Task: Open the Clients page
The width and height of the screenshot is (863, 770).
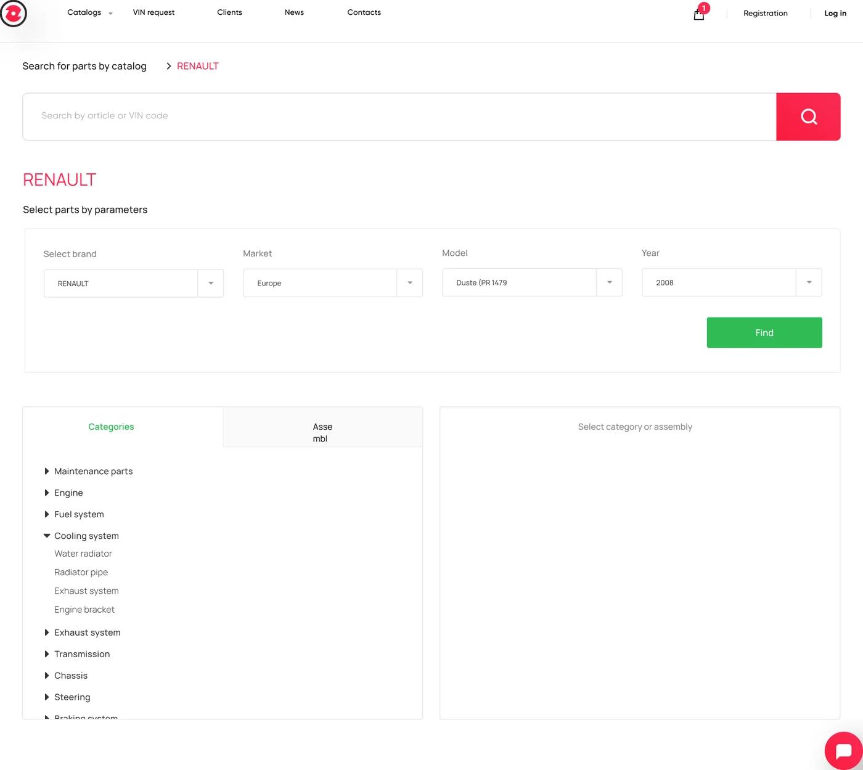Action: coord(229,12)
